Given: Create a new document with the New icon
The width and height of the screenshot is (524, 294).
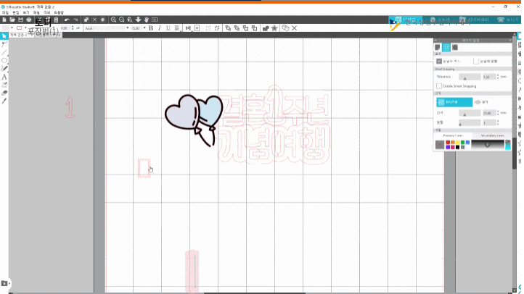Looking at the screenshot, I should [4, 20].
